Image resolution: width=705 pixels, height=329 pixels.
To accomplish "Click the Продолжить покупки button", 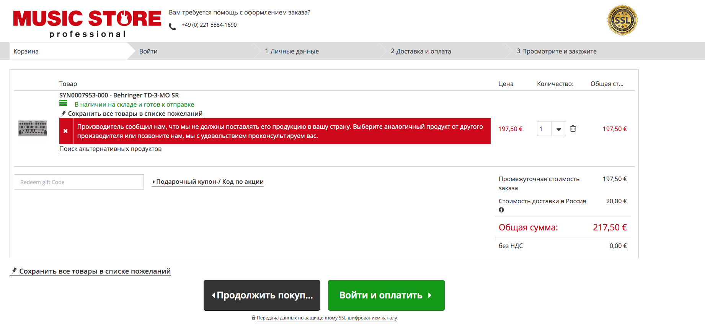I will (x=262, y=295).
